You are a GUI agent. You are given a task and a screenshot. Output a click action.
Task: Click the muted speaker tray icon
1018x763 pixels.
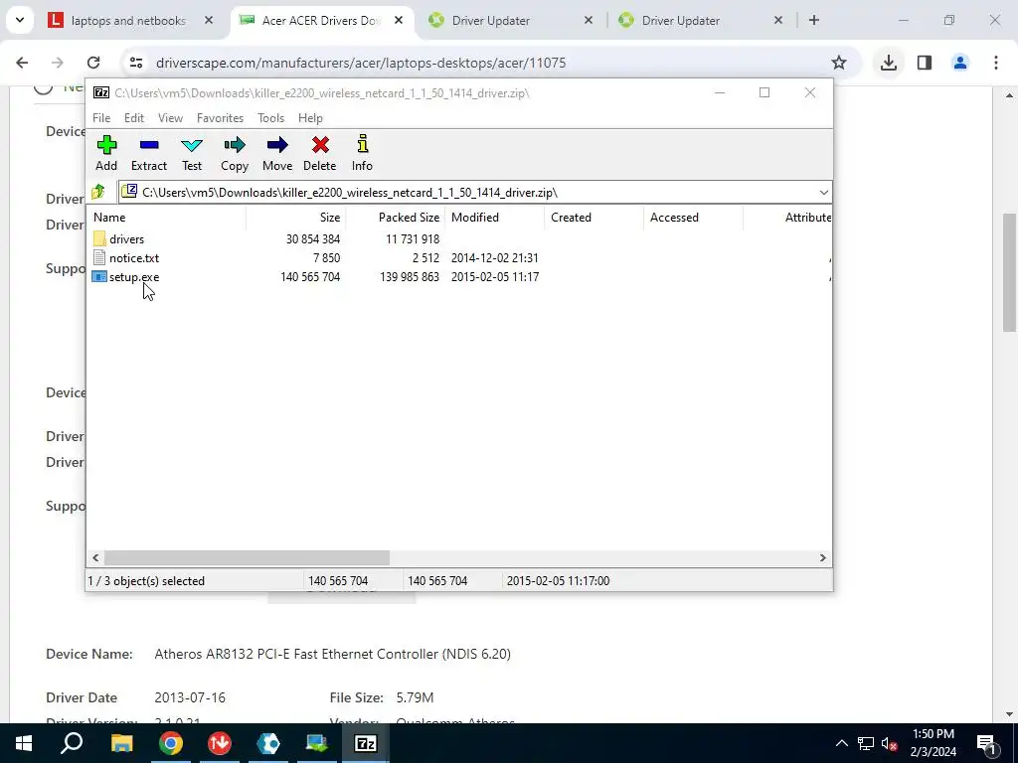889,744
